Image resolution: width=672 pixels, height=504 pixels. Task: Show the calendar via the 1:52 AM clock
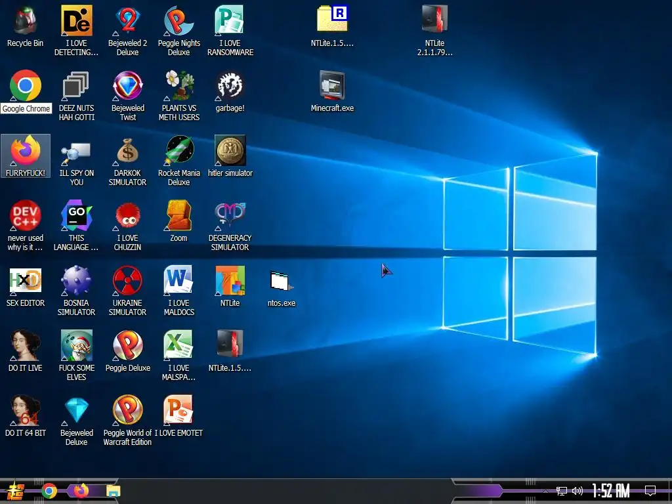click(611, 491)
